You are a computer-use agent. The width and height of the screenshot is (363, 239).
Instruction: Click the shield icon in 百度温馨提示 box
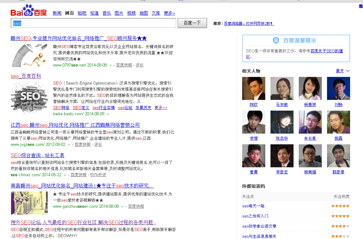pyautogui.click(x=276, y=40)
